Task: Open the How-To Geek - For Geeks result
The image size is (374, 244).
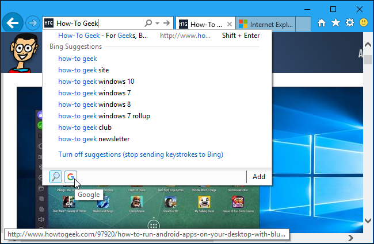Action: click(157, 36)
